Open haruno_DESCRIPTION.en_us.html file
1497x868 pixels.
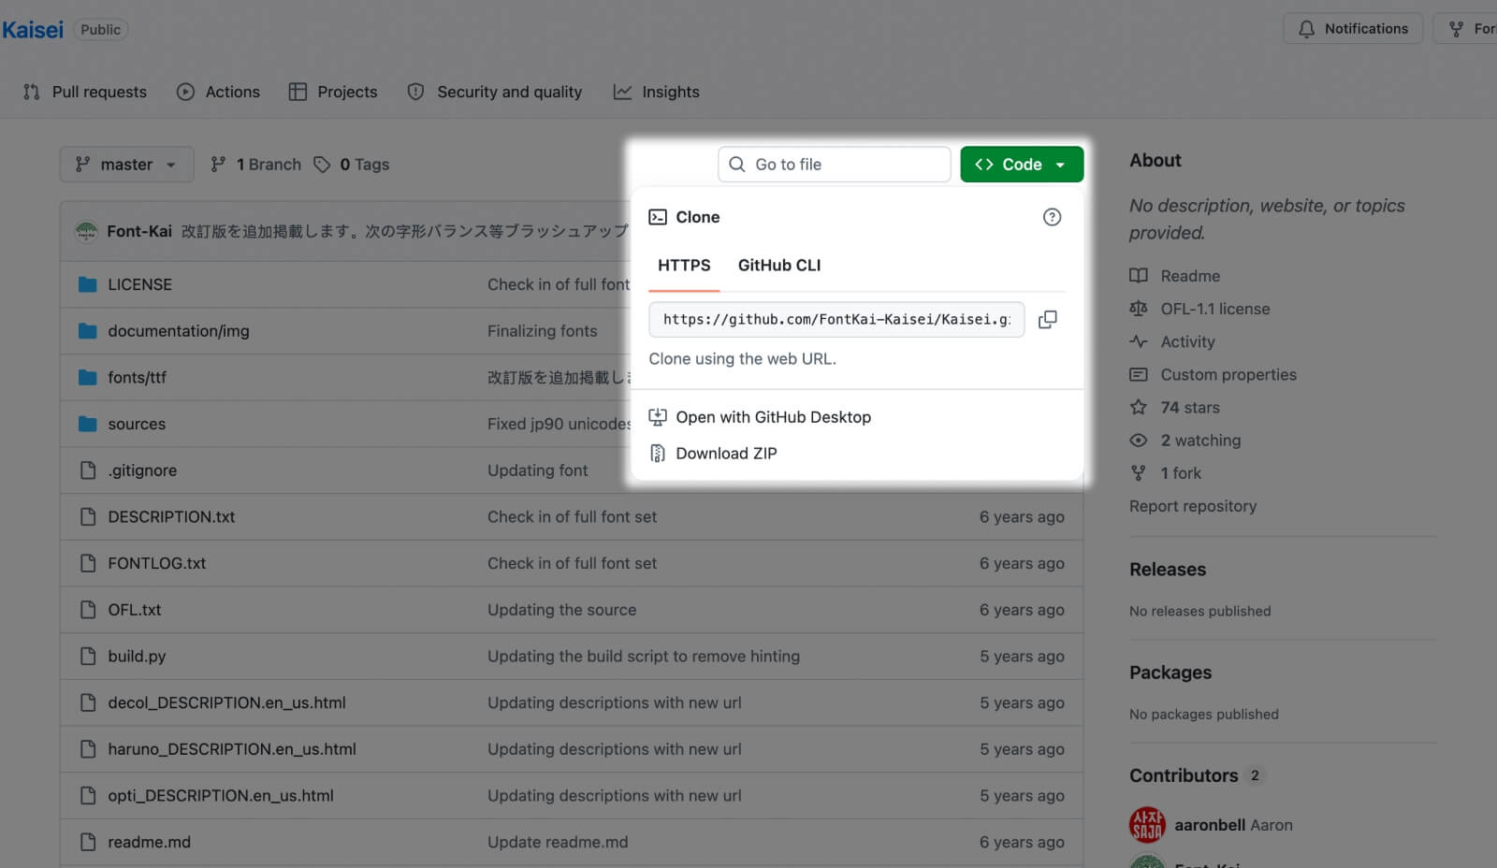[232, 749]
